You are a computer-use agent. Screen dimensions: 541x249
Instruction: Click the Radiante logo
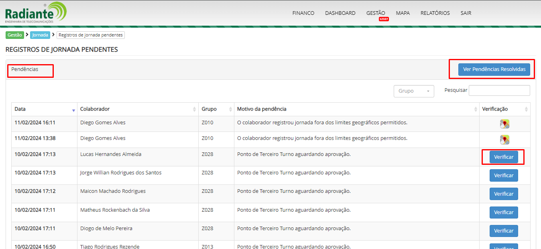(35, 13)
